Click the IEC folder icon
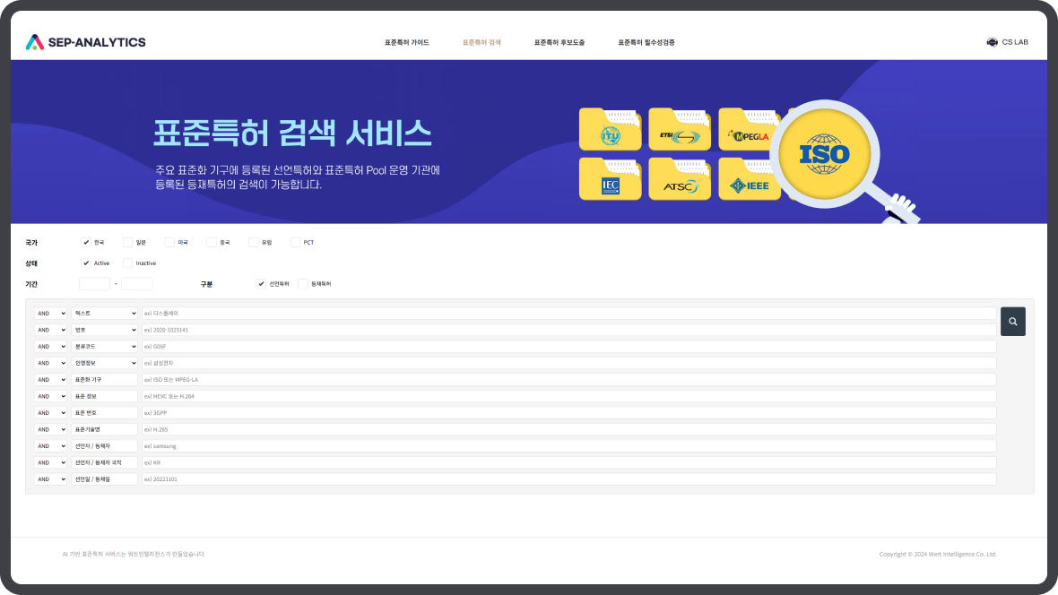This screenshot has width=1058, height=595. tap(610, 179)
